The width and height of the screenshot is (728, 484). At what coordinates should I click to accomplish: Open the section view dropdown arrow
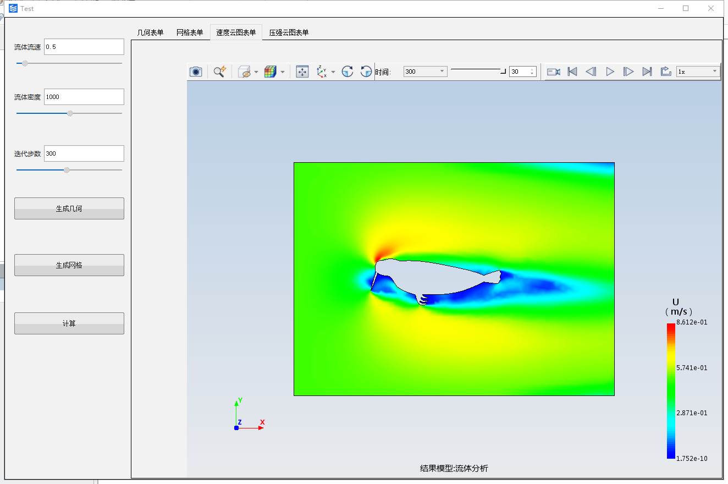click(256, 71)
